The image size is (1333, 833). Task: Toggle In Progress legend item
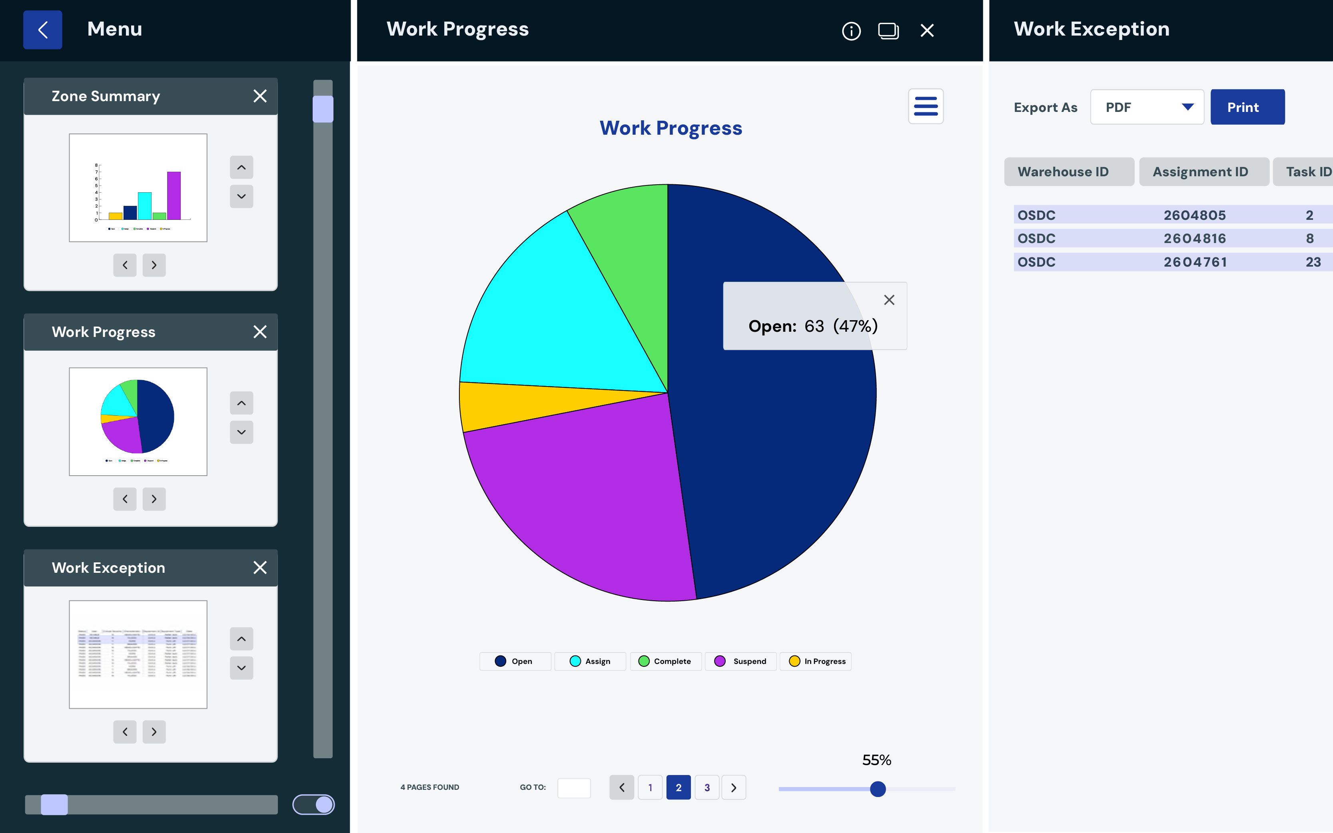(816, 661)
